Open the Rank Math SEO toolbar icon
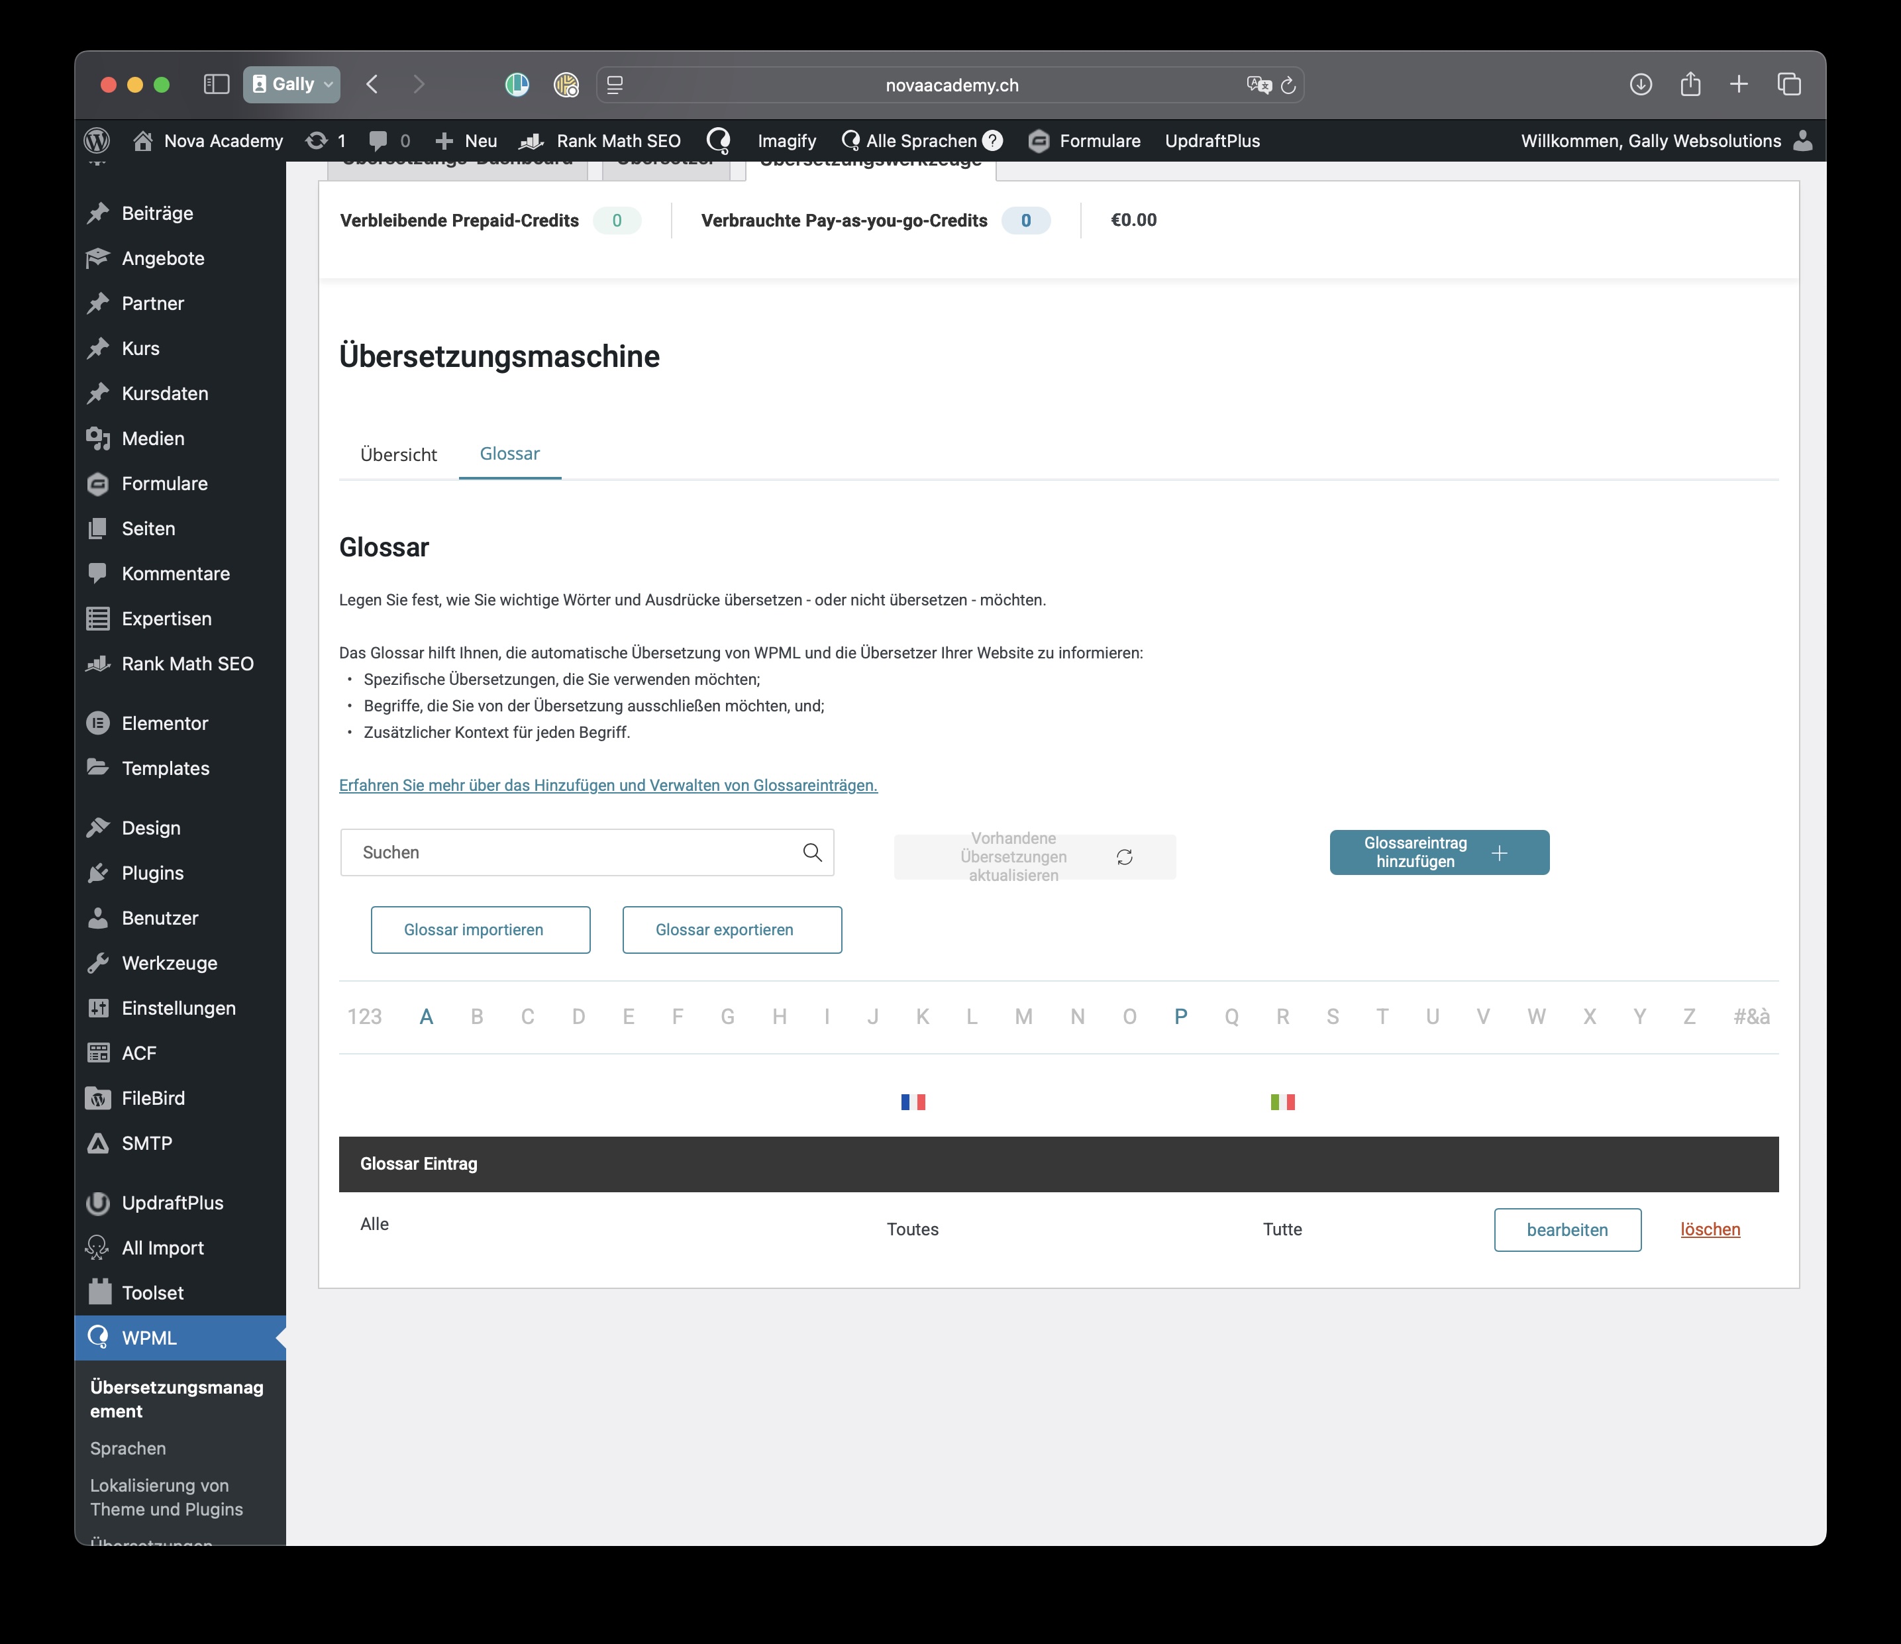The image size is (1901, 1644). pos(531,141)
